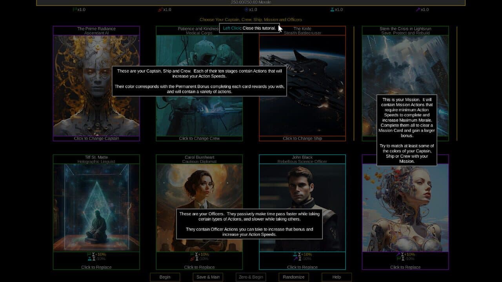Replace the fourth officer with android portrait

pos(405,267)
